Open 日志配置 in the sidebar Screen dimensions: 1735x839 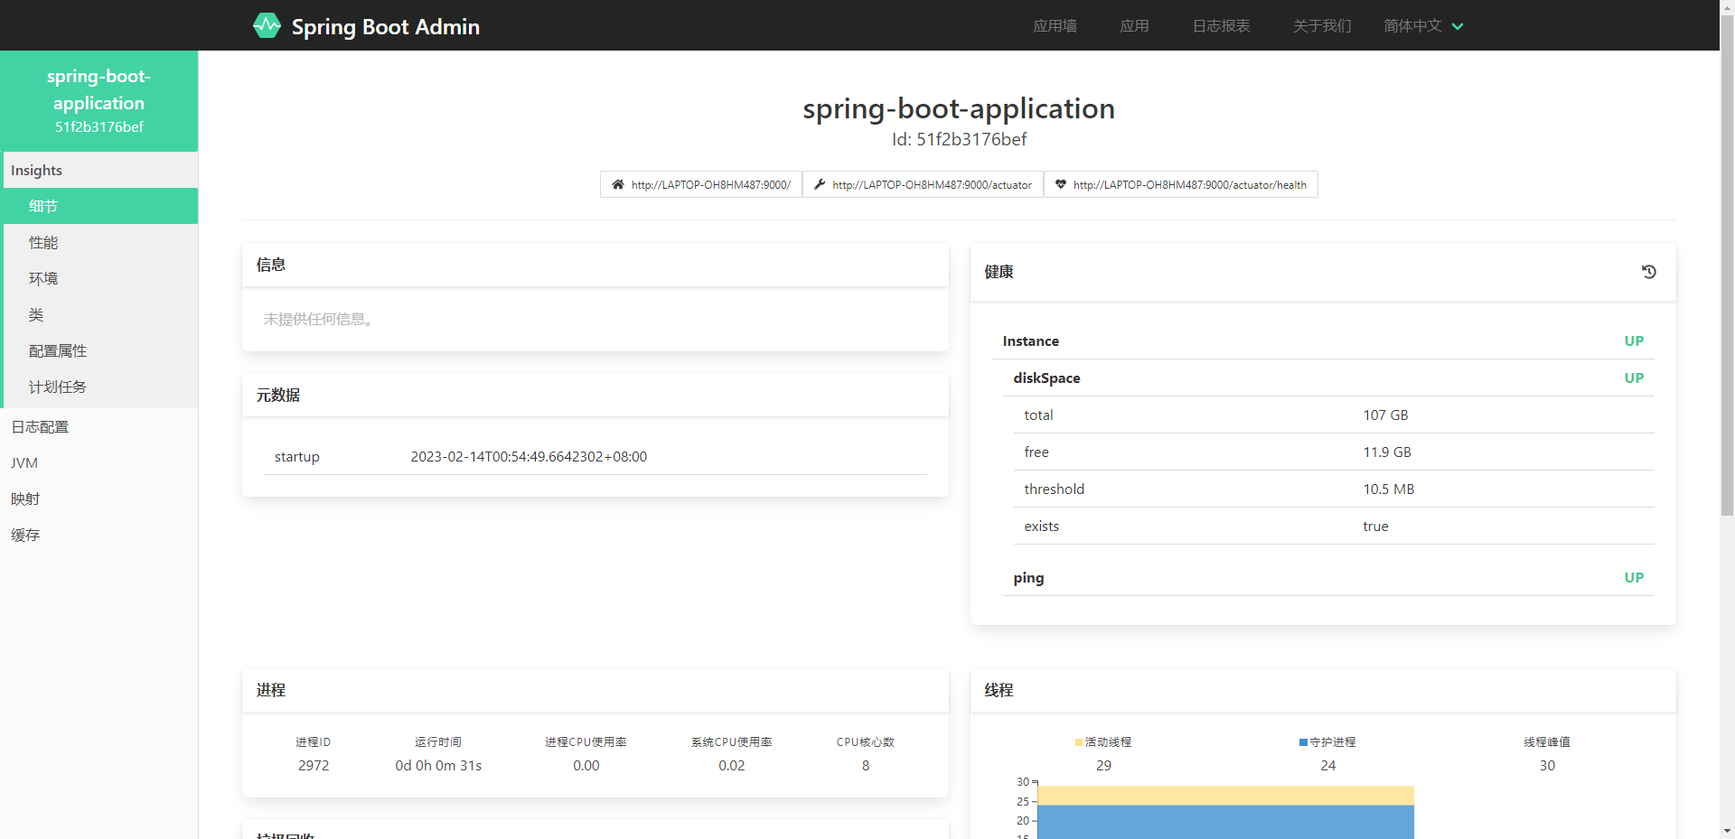tap(99, 426)
